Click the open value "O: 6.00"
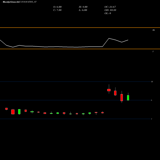The height and width of the screenshot is (160, 160). 57,7
